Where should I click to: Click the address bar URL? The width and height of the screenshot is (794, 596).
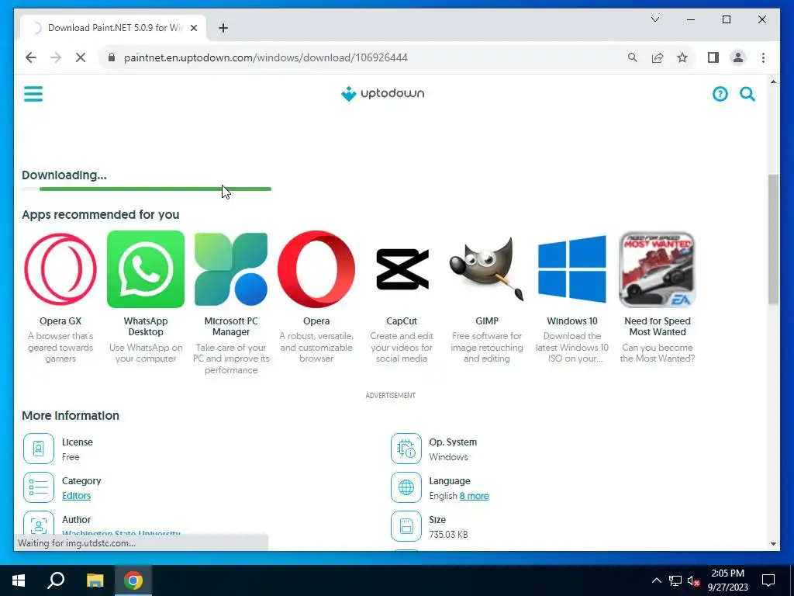[266, 57]
